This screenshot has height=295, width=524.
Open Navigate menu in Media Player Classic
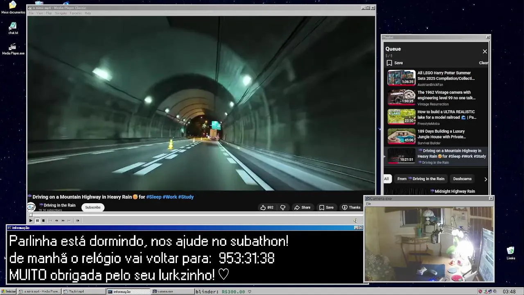61,13
